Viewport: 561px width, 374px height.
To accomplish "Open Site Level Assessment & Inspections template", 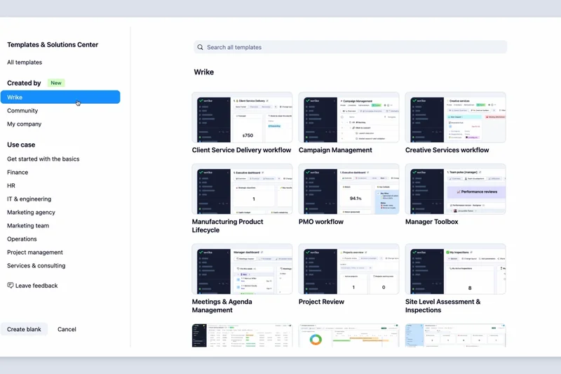I will 455,269.
